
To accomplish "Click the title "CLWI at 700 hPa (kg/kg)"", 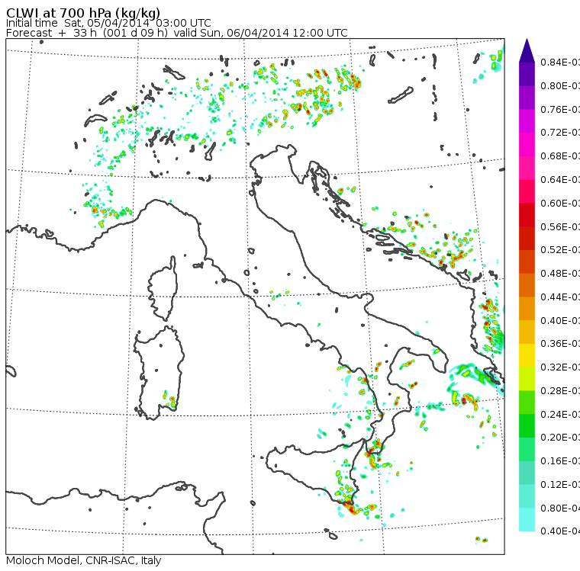I will 83,12.
